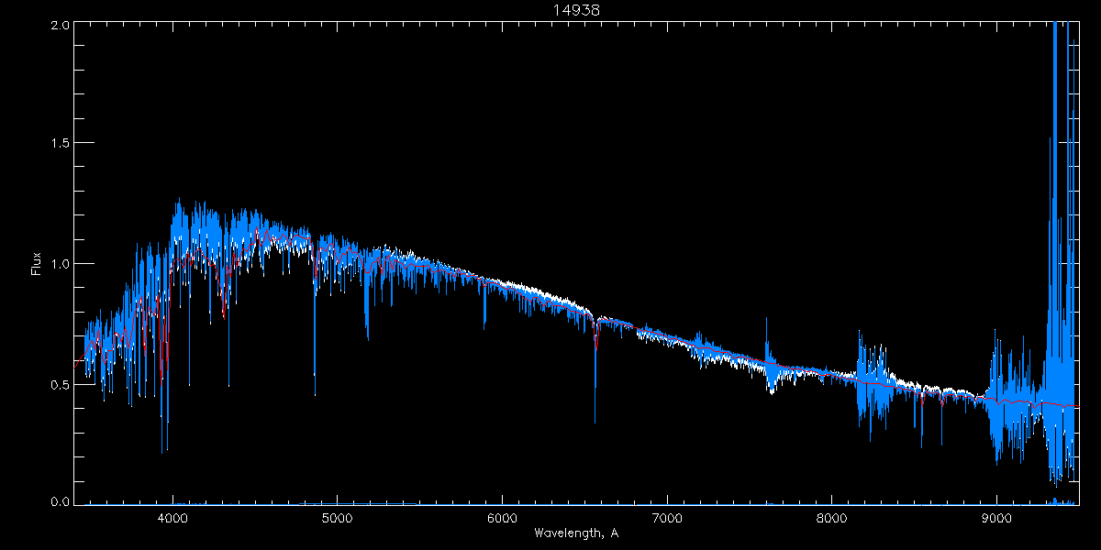Click the 0.0 flux tick label

coord(58,501)
